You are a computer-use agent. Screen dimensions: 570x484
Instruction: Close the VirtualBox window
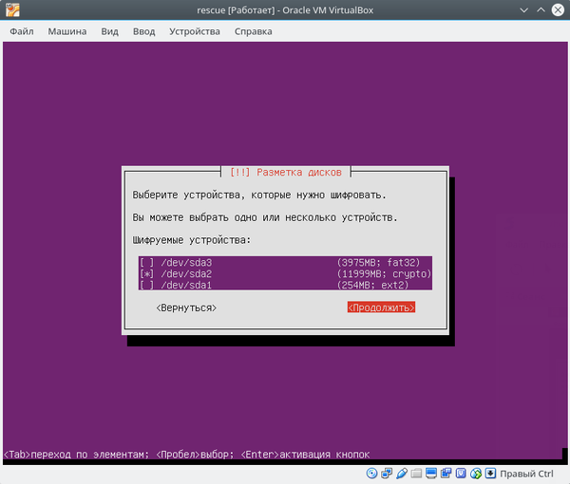pos(558,9)
